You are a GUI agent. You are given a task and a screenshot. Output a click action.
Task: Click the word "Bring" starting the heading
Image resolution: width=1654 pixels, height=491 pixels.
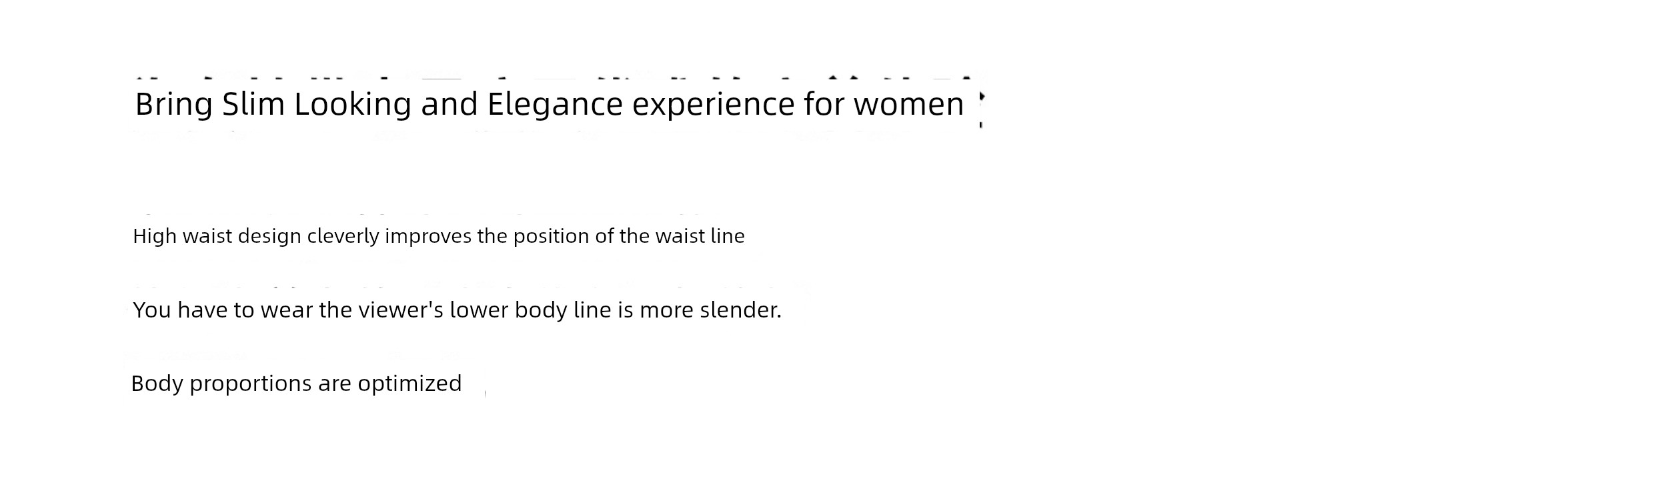[174, 105]
